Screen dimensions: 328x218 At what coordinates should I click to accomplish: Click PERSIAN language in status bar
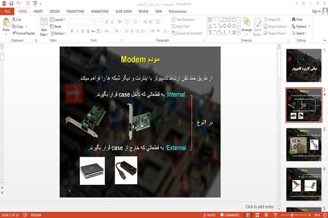click(36, 215)
